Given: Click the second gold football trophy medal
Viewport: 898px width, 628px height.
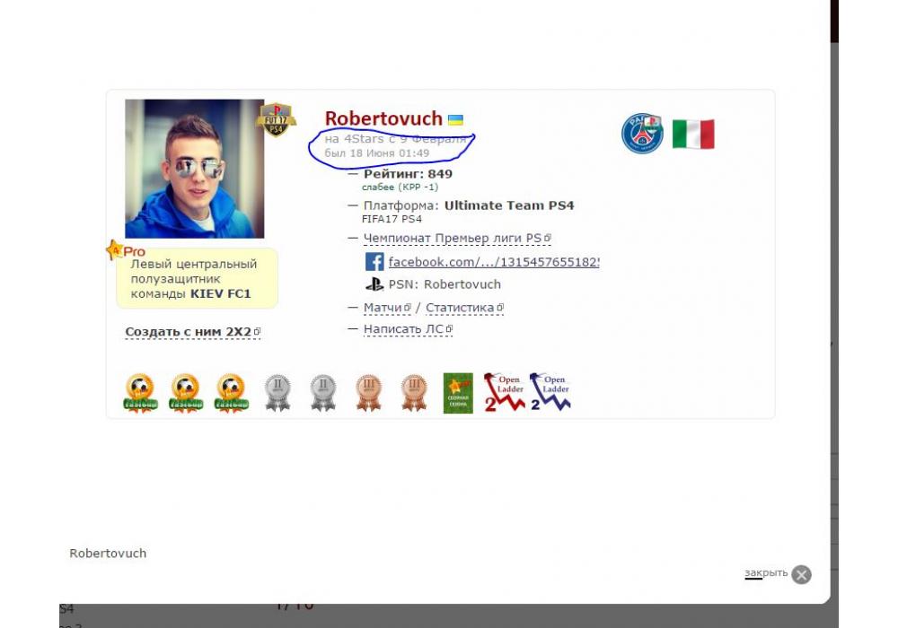Looking at the screenshot, I should pos(186,393).
